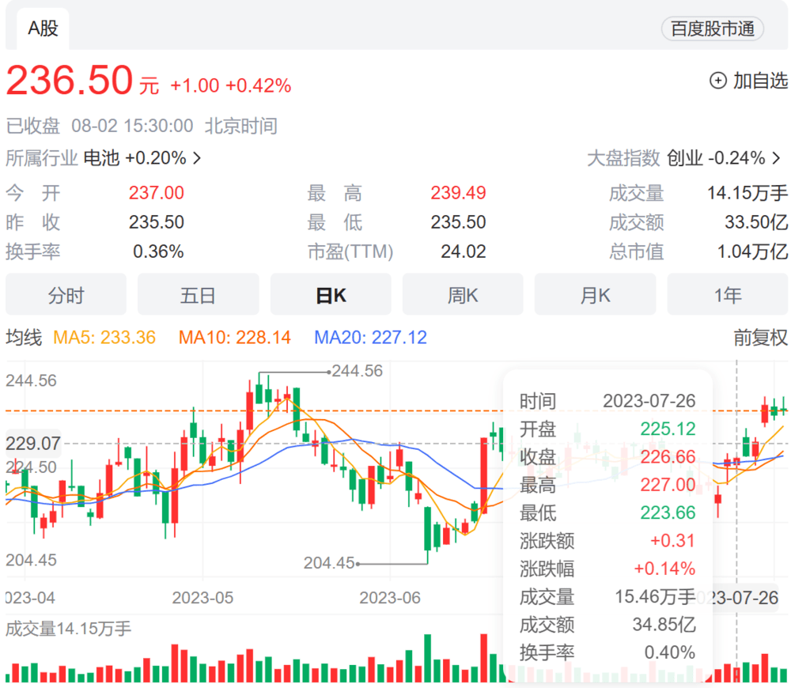
Task: Click the 大盘指数 创业 link
Action: point(685,158)
